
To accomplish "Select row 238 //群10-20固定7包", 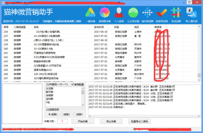I will click(x=100, y=40).
